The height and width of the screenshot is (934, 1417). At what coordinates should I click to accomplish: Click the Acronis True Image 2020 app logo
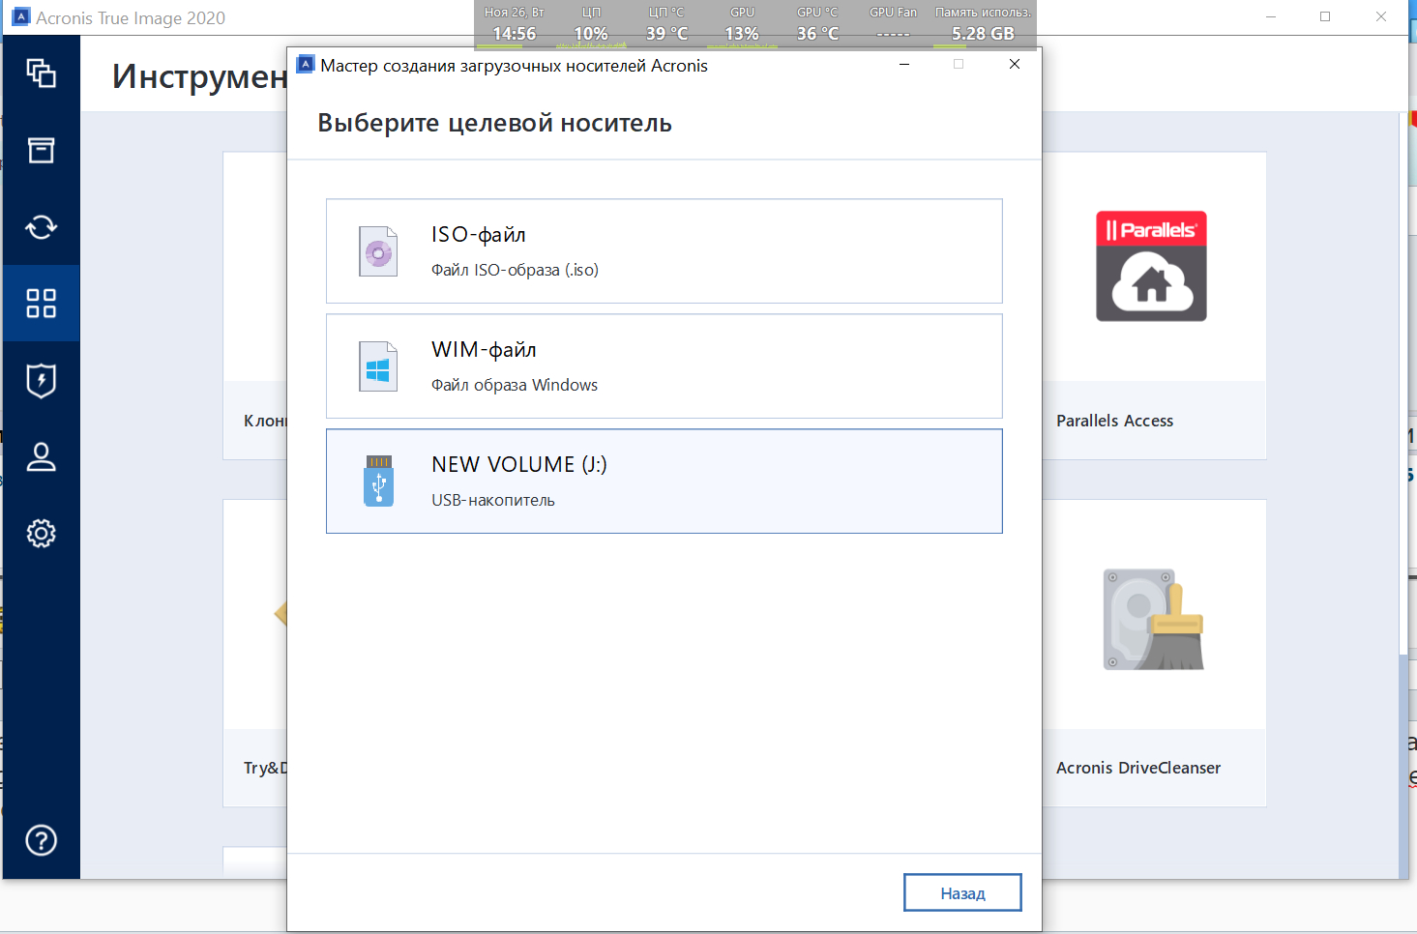pyautogui.click(x=20, y=17)
